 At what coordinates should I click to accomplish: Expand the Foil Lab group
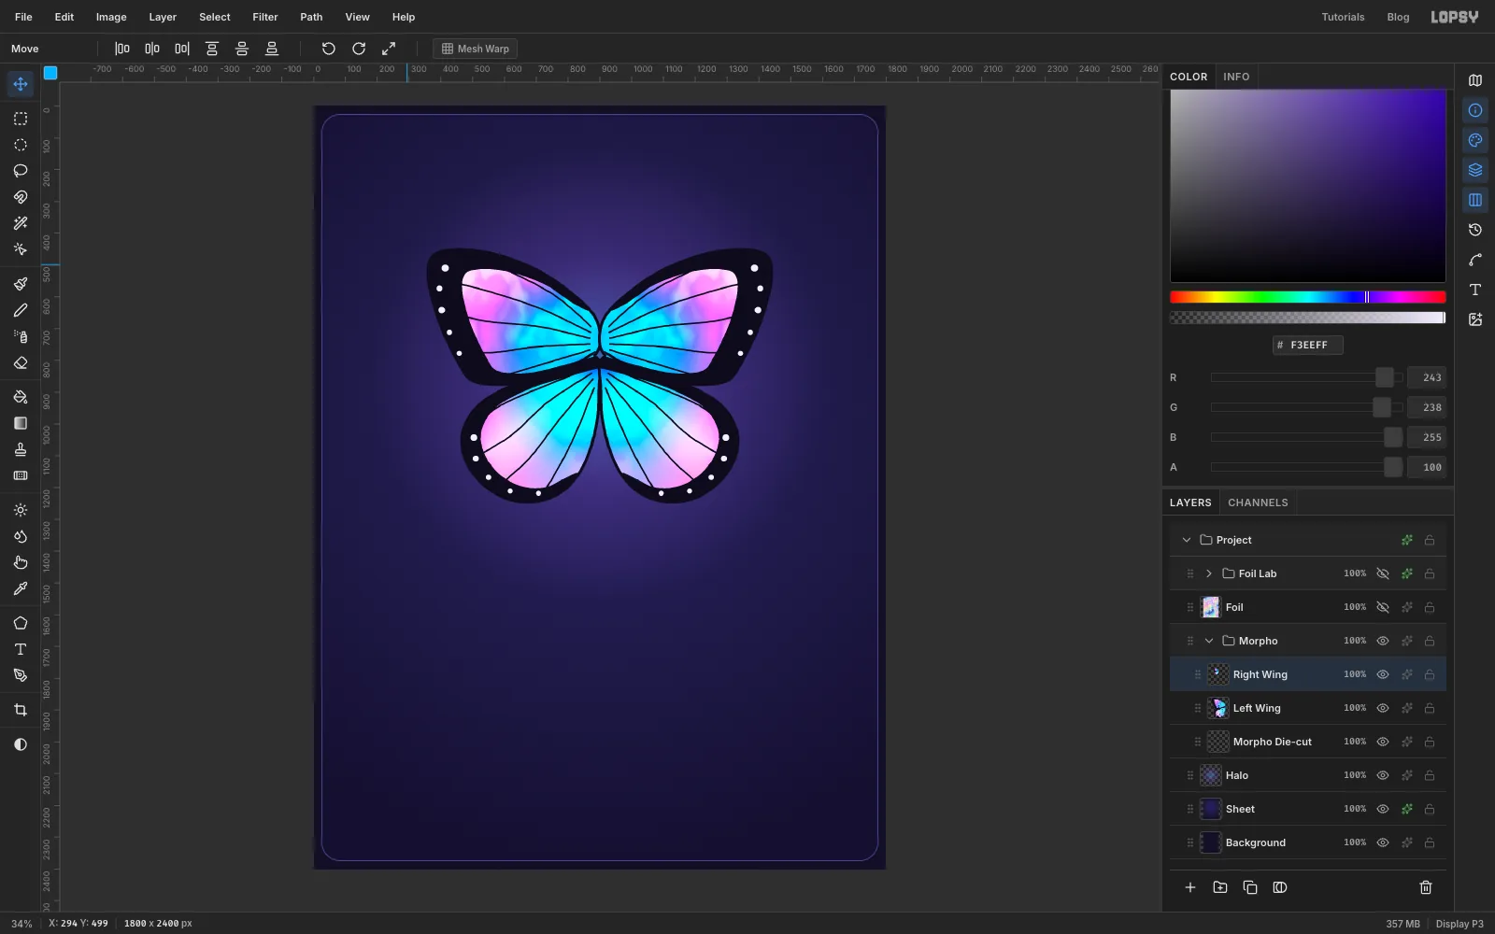(x=1209, y=573)
